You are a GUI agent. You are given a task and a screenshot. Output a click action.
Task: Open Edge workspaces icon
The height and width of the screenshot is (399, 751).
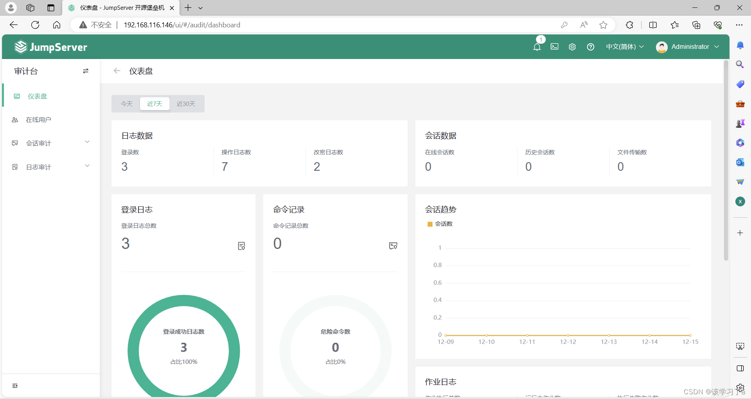point(31,8)
